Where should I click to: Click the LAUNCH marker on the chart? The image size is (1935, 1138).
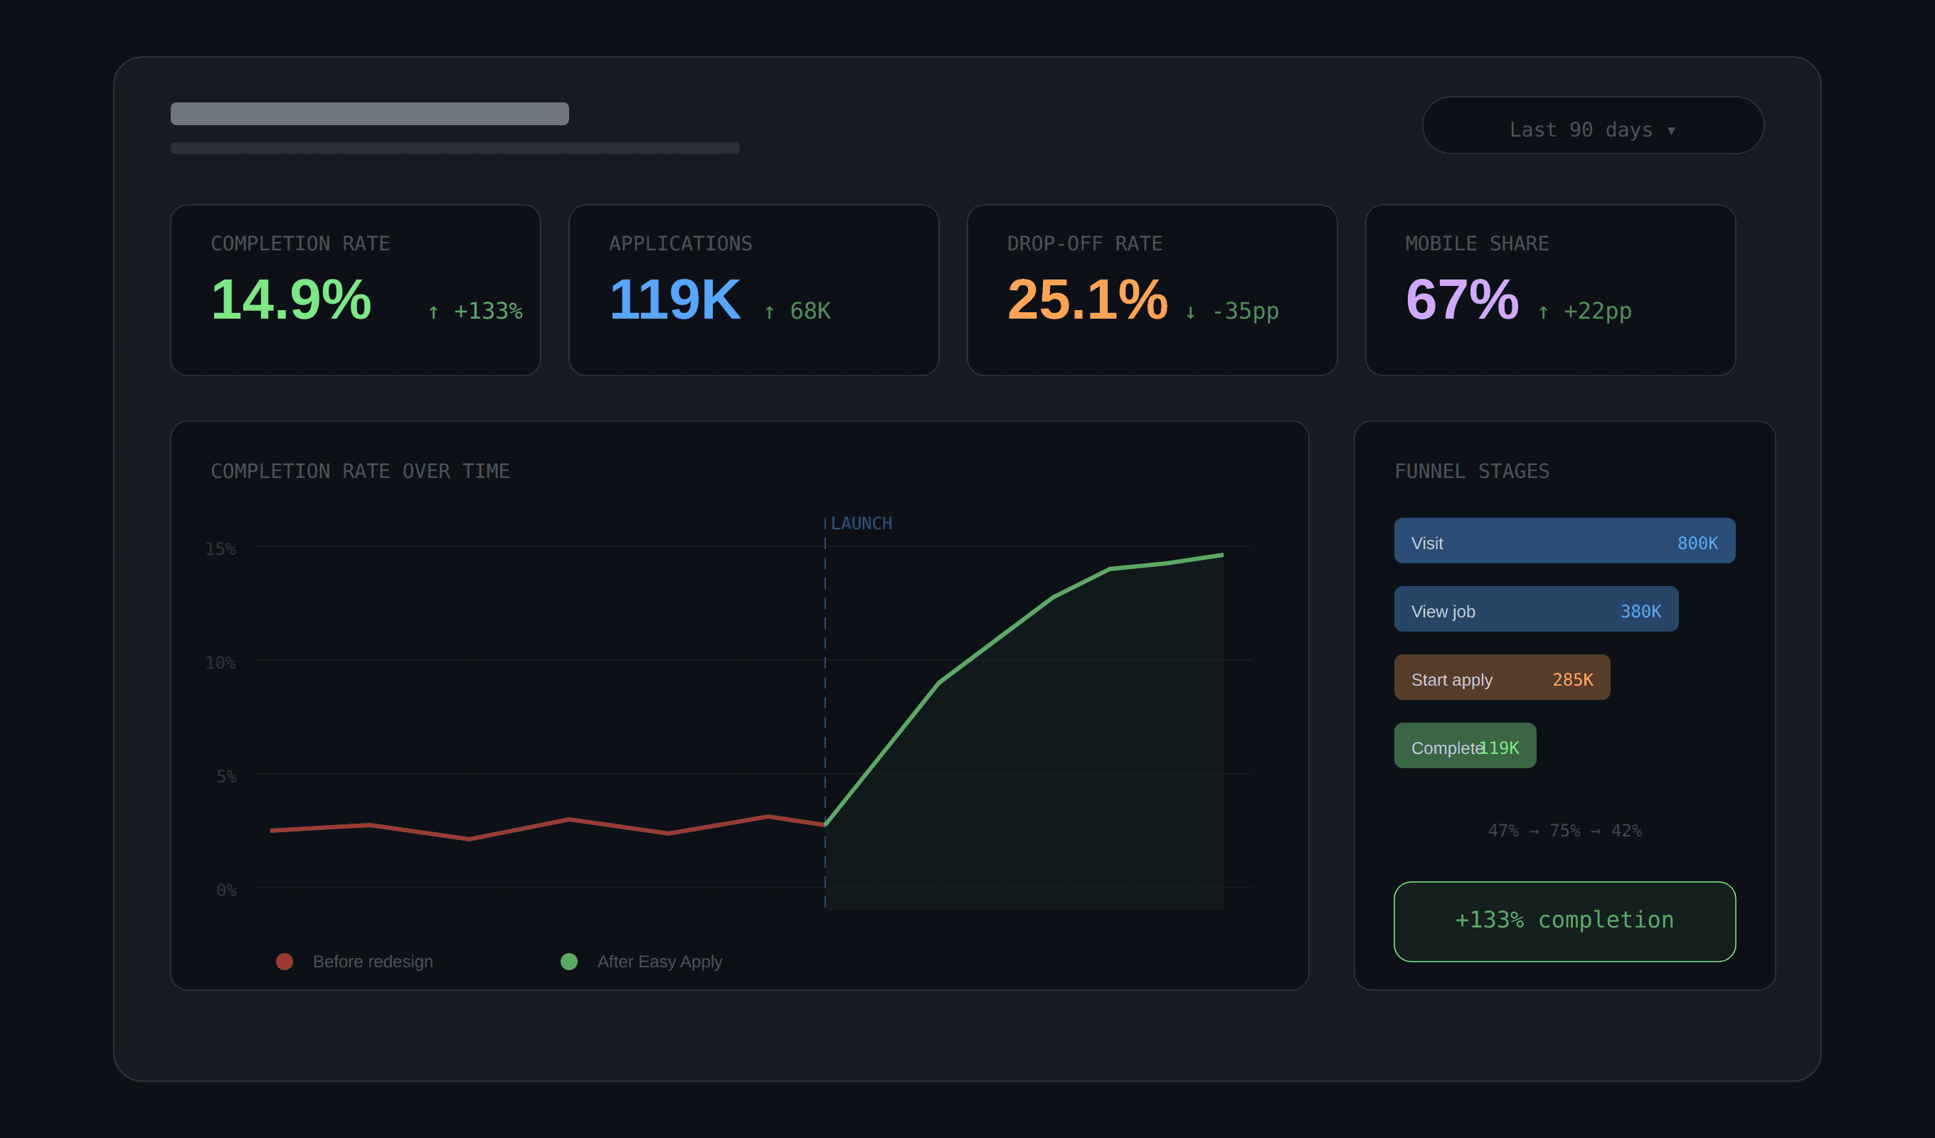tap(860, 523)
